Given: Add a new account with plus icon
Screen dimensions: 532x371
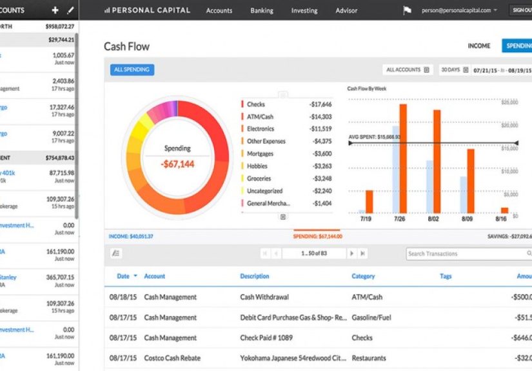Looking at the screenshot, I should 55,10.
